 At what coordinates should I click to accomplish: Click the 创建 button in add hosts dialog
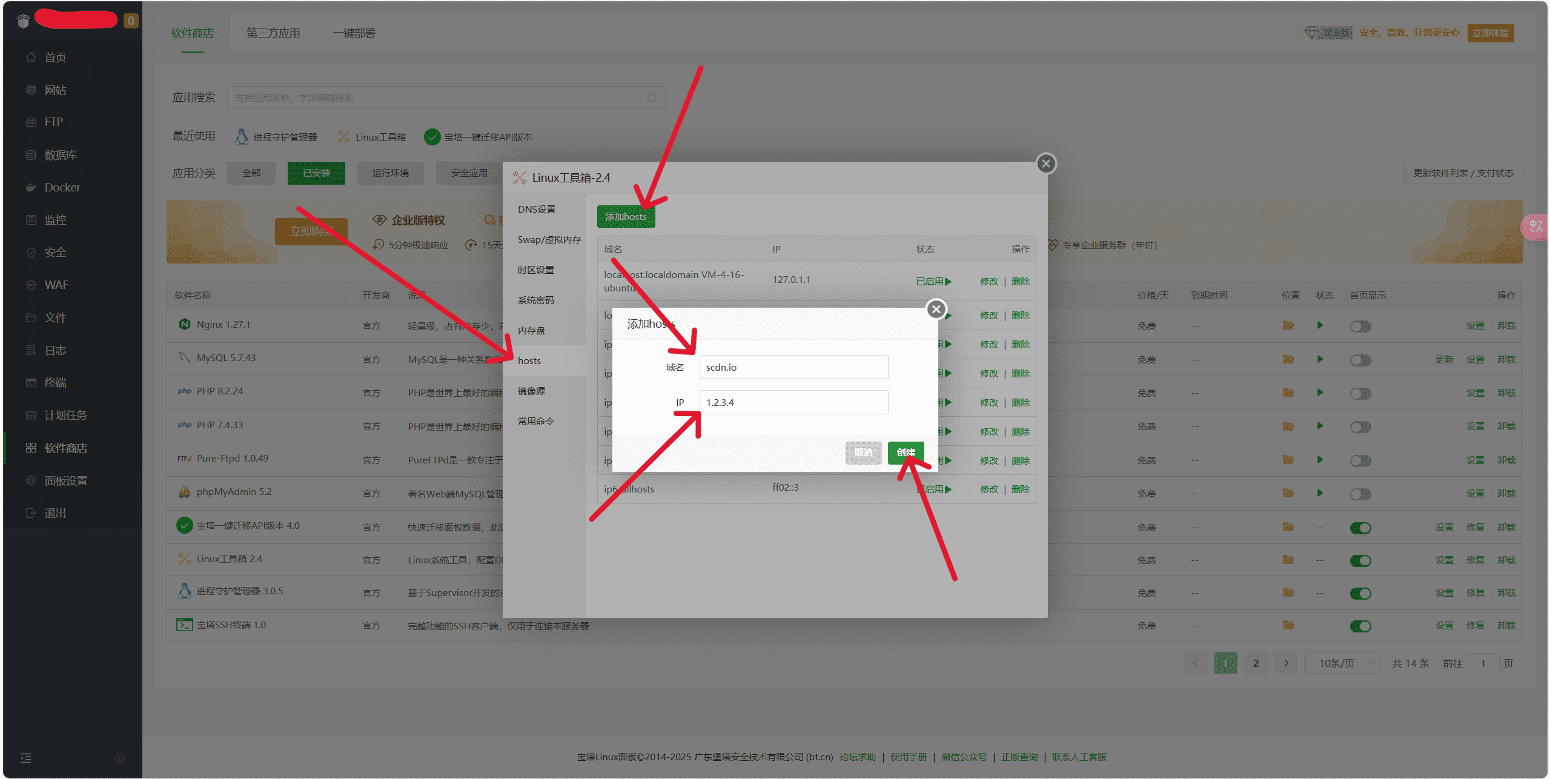tap(906, 452)
